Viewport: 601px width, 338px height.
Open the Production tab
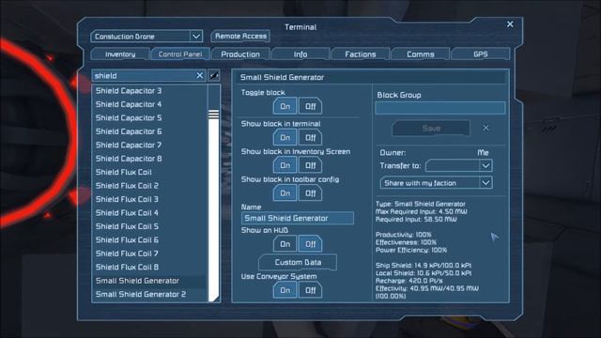click(x=240, y=54)
